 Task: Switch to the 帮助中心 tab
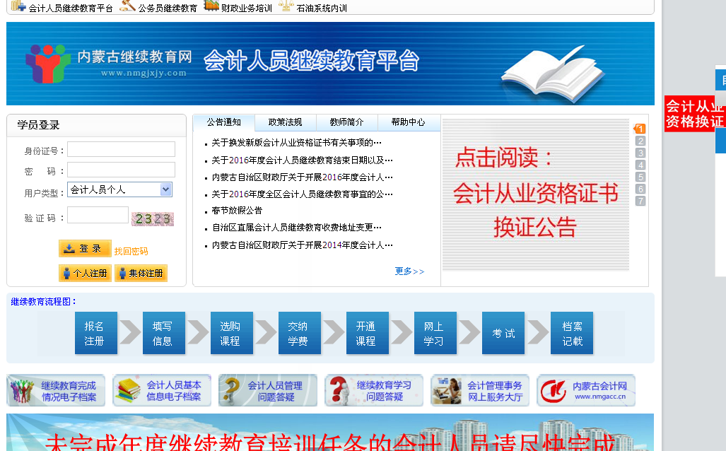pos(408,122)
